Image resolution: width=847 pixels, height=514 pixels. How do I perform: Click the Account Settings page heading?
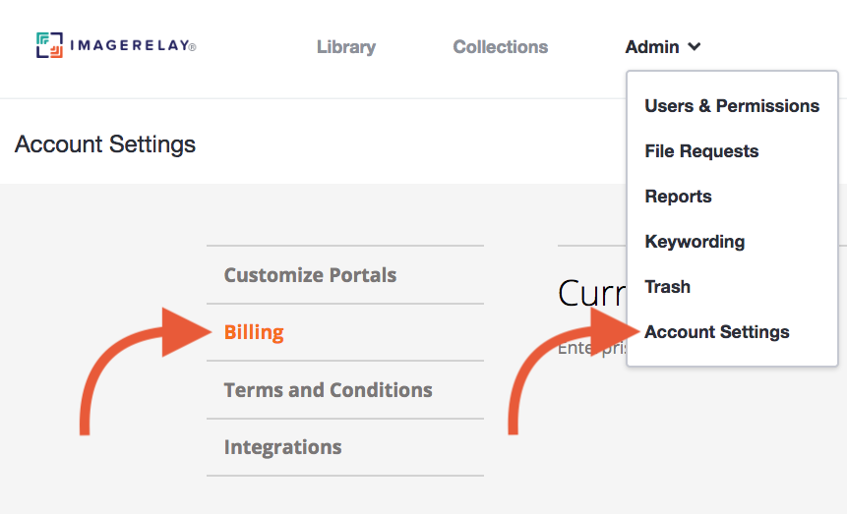[105, 144]
